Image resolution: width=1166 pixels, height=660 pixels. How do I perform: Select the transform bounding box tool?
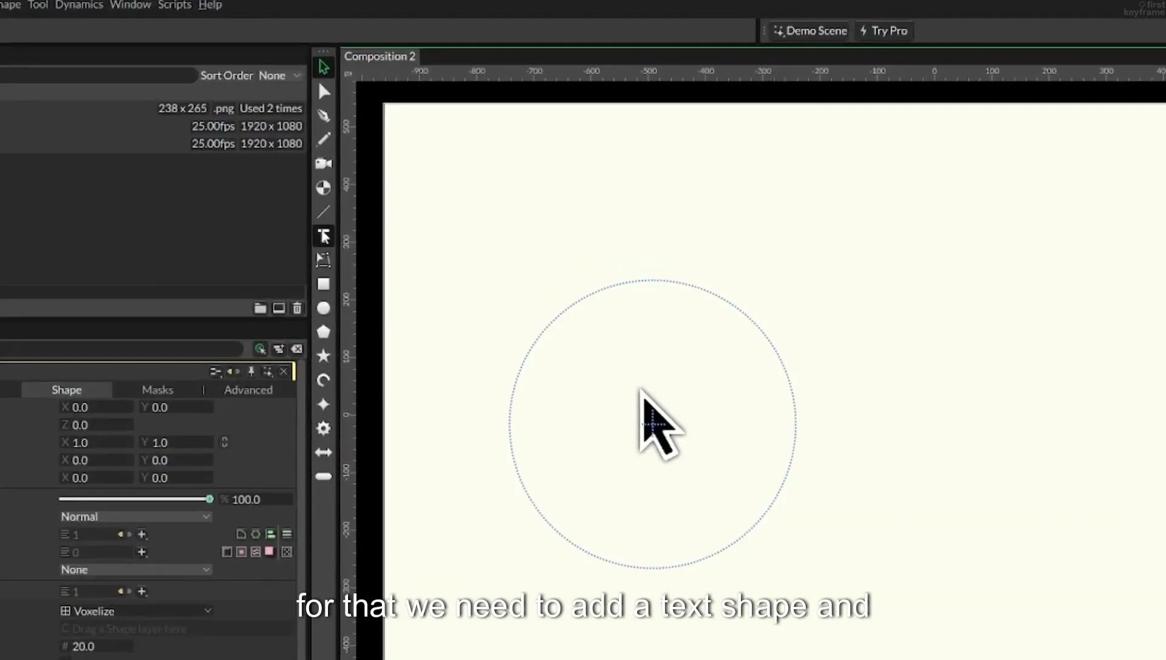324,260
